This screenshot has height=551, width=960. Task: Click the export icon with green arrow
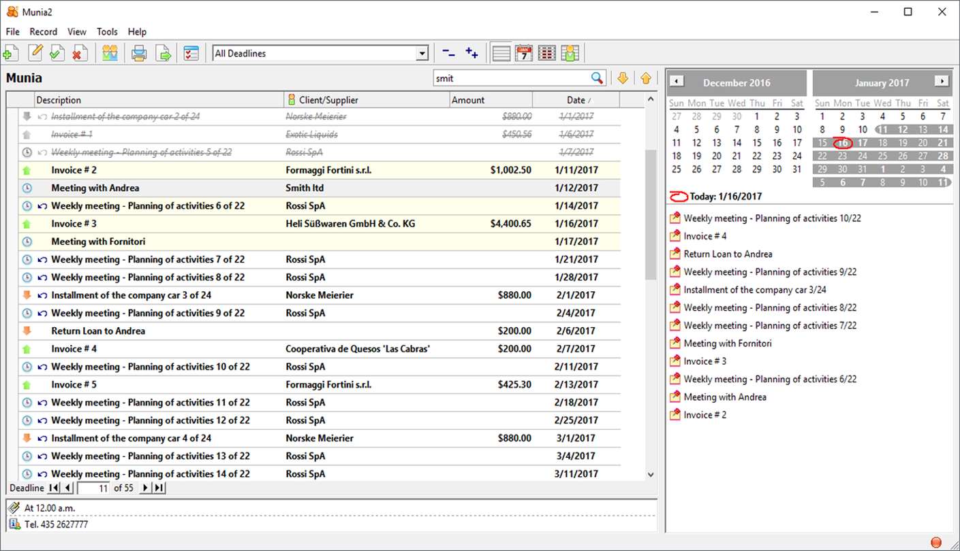click(x=163, y=53)
